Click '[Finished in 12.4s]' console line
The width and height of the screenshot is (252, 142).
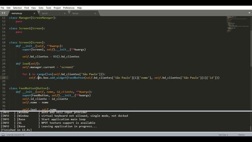click(x=16, y=130)
